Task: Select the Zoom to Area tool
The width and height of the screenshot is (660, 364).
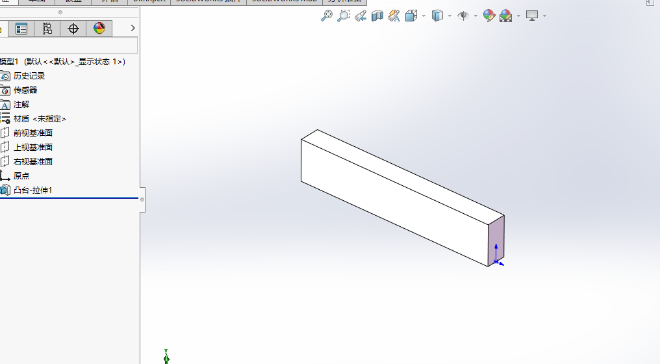Action: pos(344,16)
